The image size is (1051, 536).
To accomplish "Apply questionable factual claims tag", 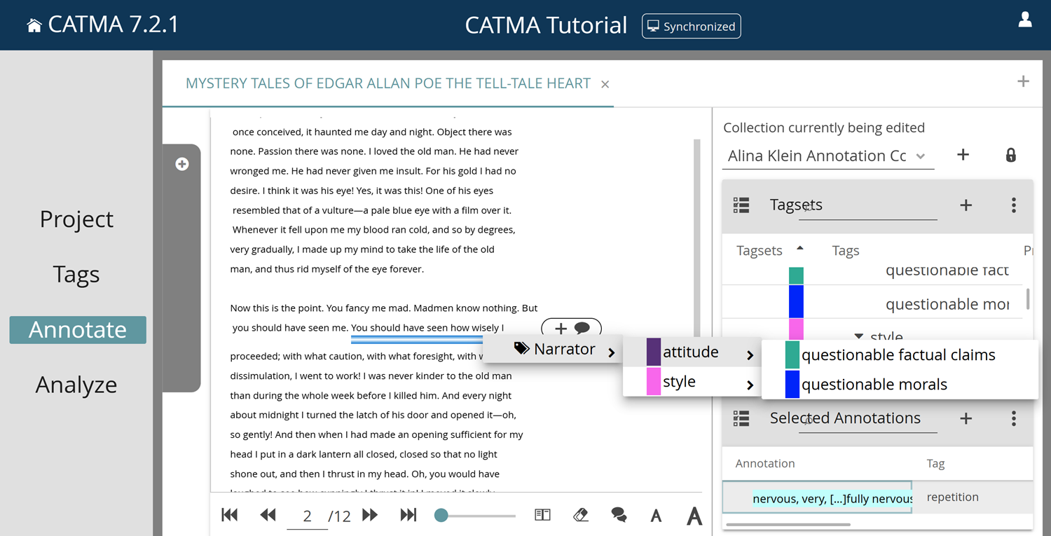I will pos(899,355).
